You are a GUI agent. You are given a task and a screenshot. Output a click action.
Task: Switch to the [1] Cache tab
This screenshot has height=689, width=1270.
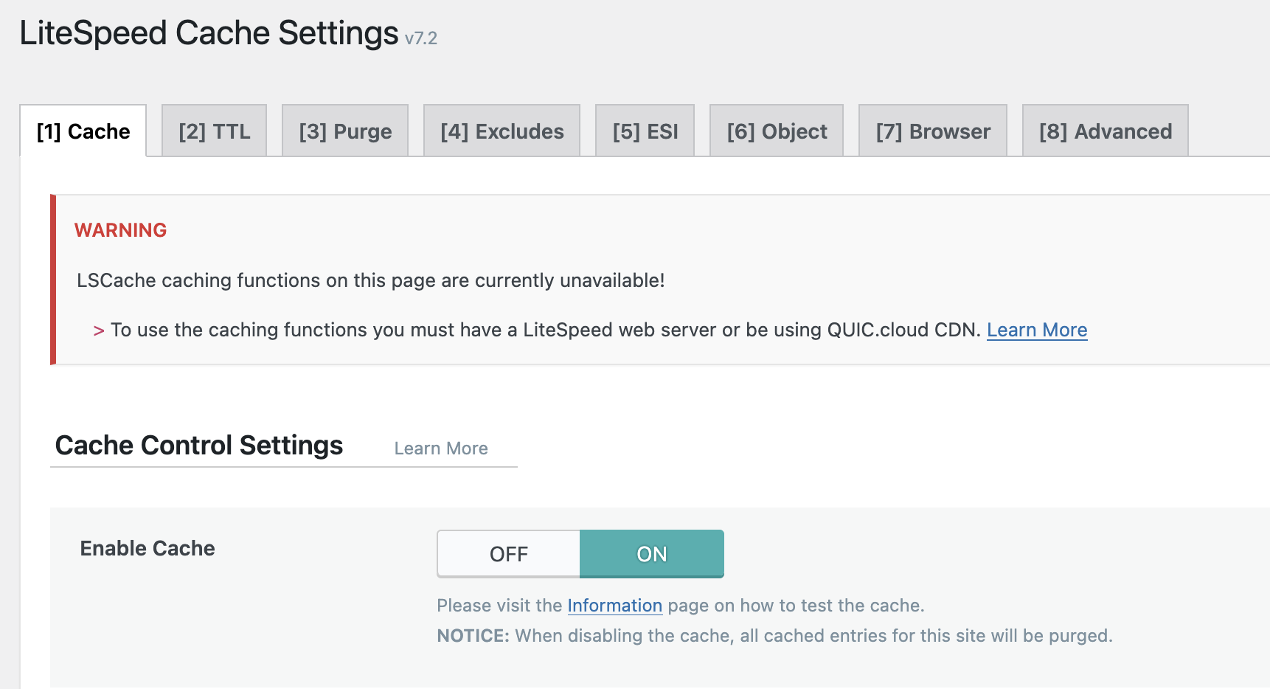83,131
